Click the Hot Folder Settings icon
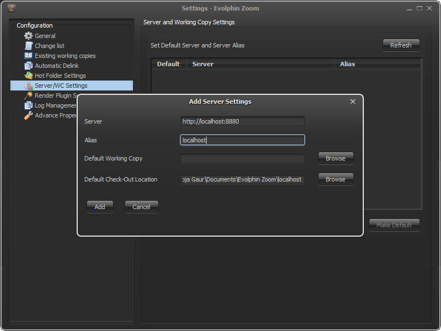441x331 pixels. pos(29,76)
